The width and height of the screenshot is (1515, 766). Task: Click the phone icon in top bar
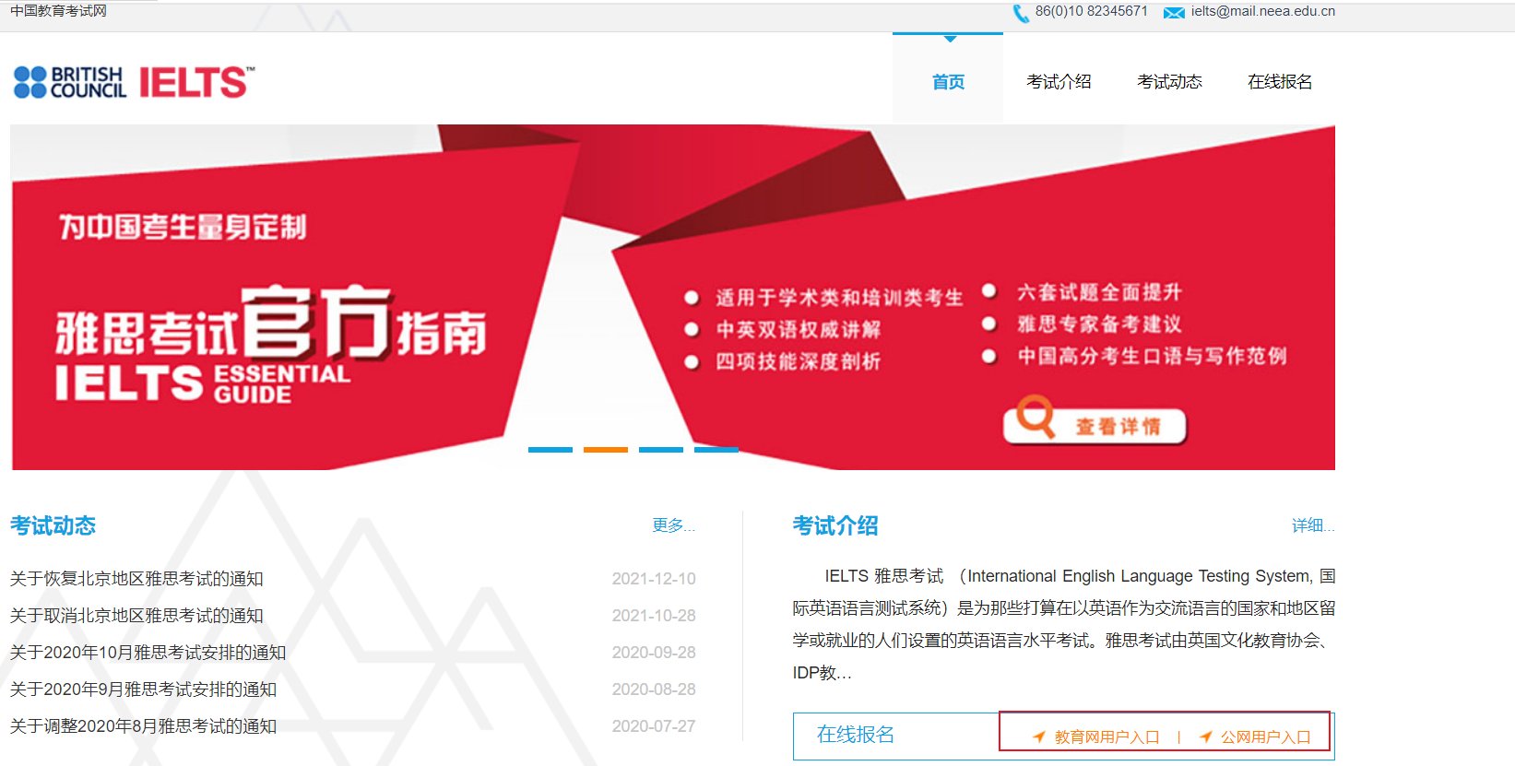(1021, 13)
